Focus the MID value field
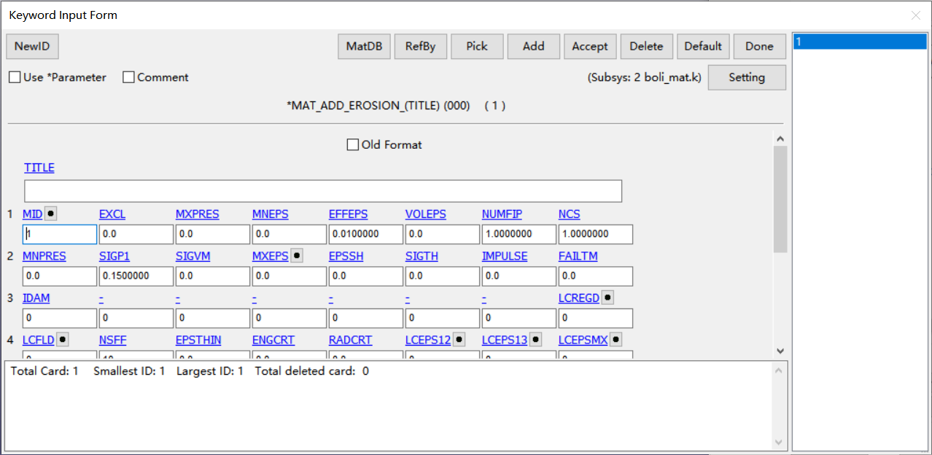 point(60,234)
